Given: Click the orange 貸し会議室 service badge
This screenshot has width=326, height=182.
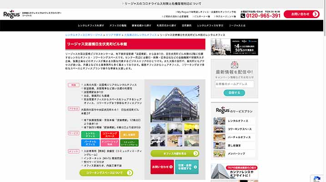Looking at the screenshot, I should point(129,135).
